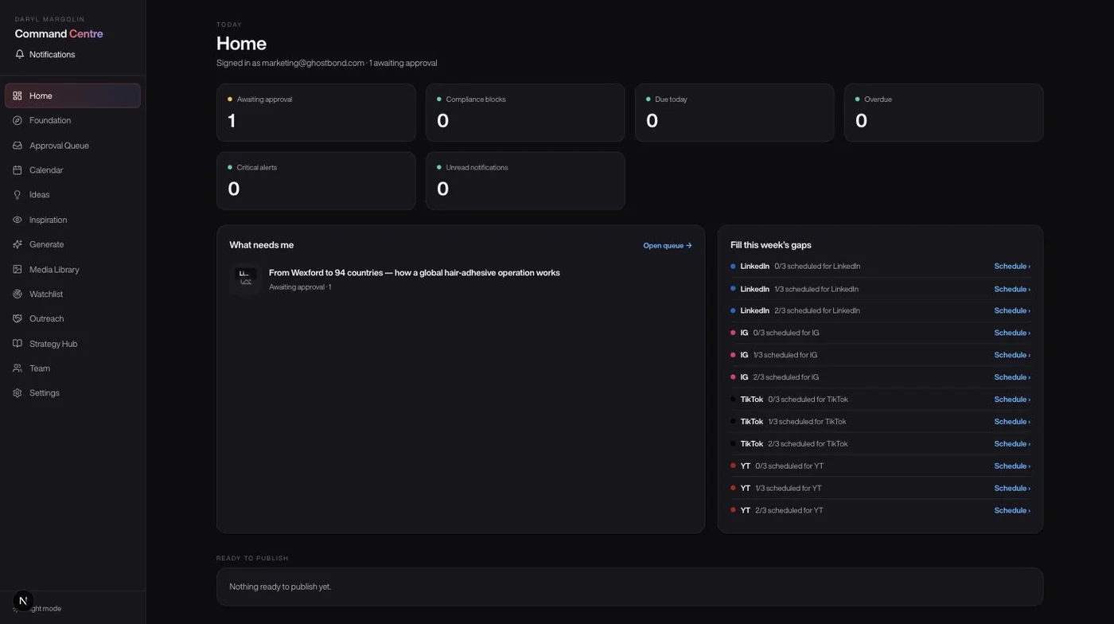Open the post titled From Wexford to 94 countries
The image size is (1114, 624).
tap(415, 273)
